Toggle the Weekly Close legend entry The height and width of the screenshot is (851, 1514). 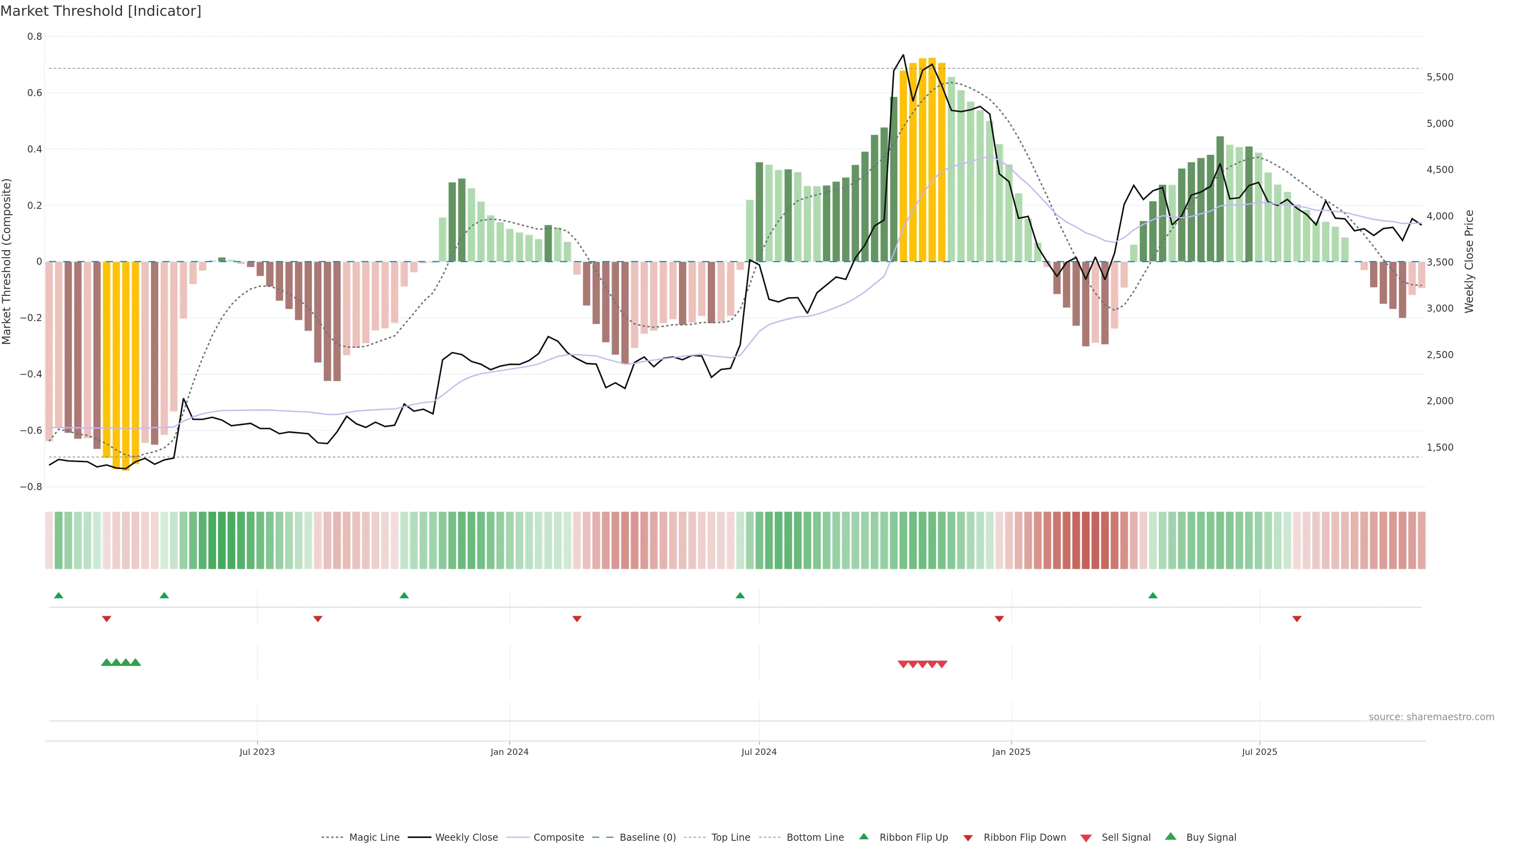click(x=466, y=838)
